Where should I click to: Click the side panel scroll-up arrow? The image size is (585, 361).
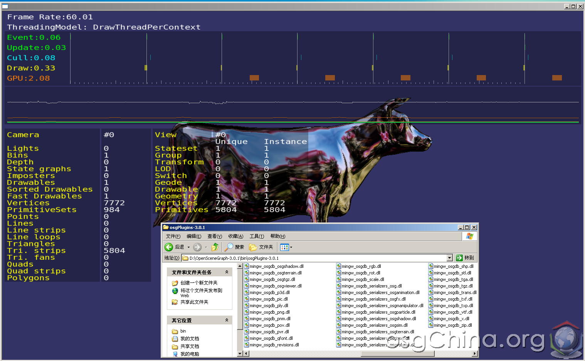[240, 266]
